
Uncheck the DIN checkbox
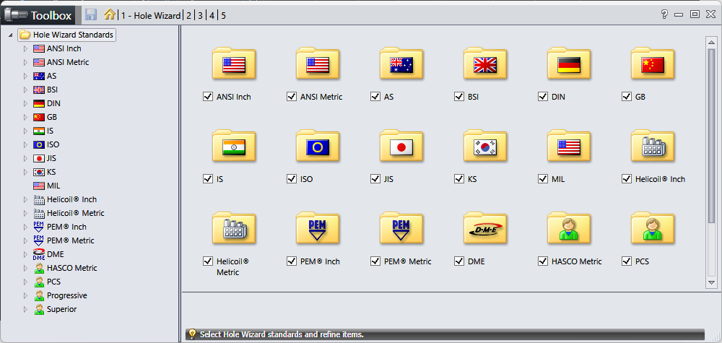(x=543, y=97)
